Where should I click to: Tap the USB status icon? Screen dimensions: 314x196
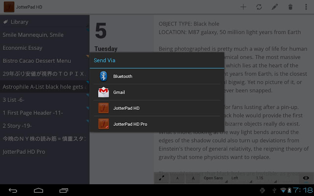click(x=274, y=190)
